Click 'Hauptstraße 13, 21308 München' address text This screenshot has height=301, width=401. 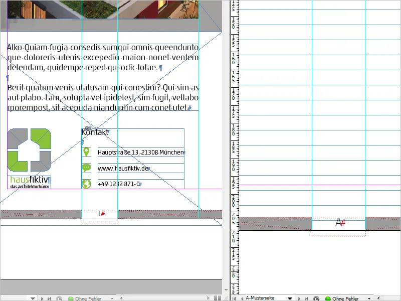point(141,153)
